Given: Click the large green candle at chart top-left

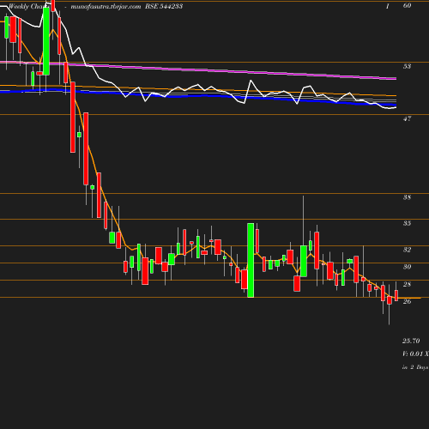Looking at the screenshot, I should click(x=46, y=41).
